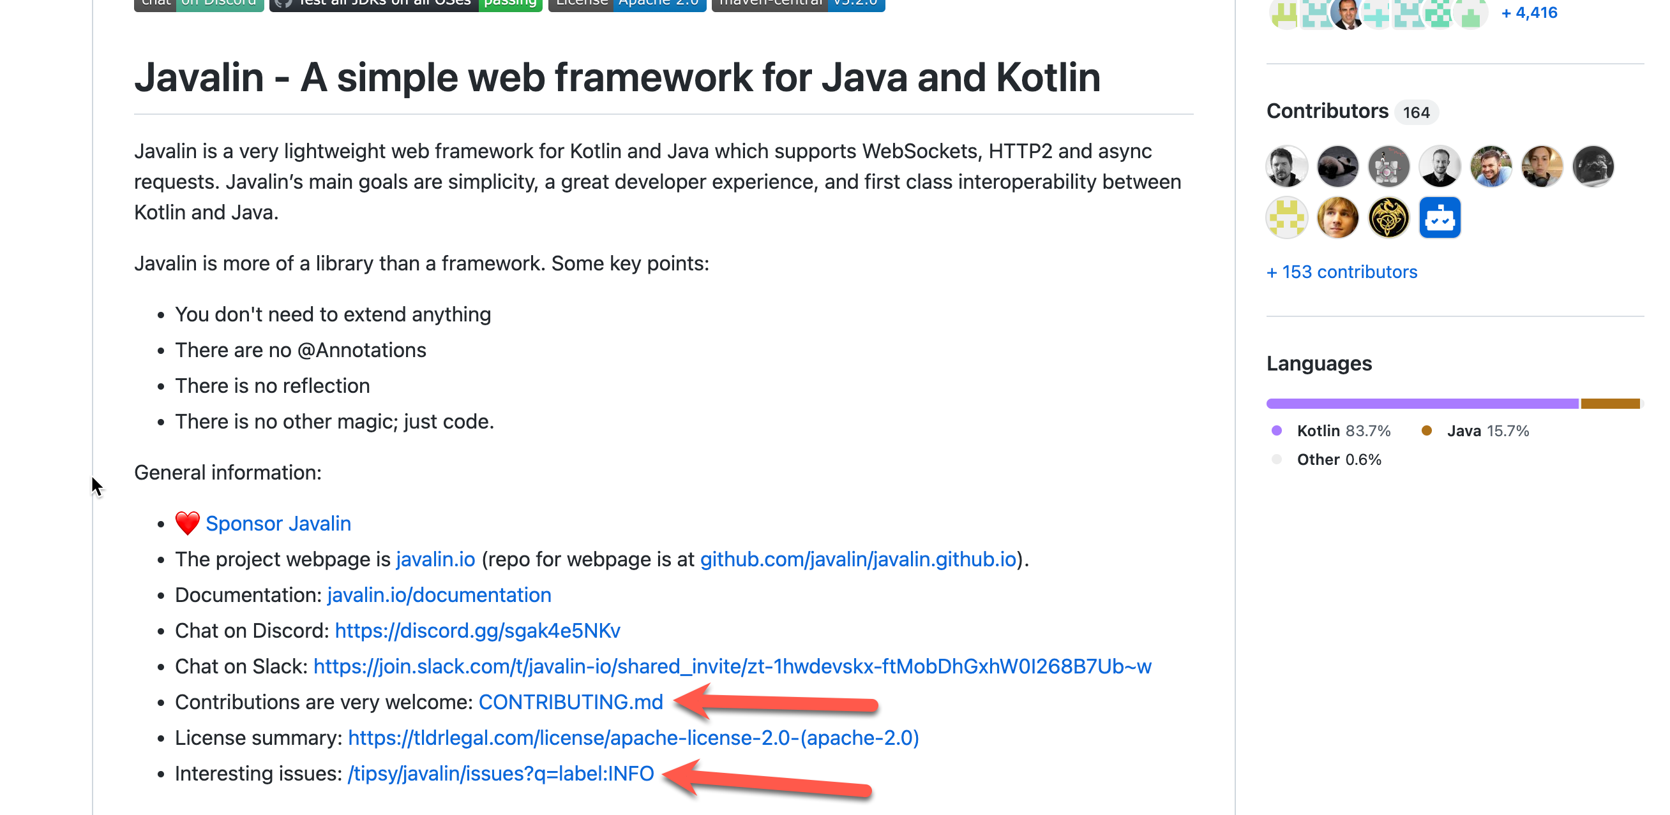Open the maven-central version badge

(798, 4)
